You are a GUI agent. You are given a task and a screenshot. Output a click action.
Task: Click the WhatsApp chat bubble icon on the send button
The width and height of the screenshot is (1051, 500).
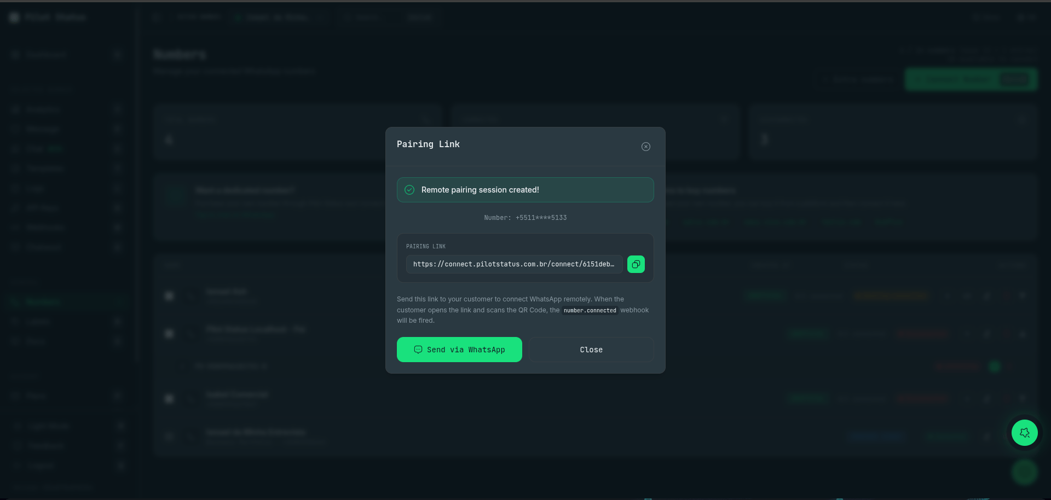[x=418, y=350]
